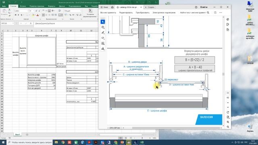This screenshot has height=145, width=258.
Task: Open the bookmarks panel icon at right
Action: pyautogui.click(x=228, y=25)
